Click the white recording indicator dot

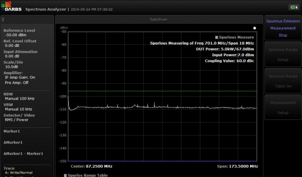pos(255,28)
